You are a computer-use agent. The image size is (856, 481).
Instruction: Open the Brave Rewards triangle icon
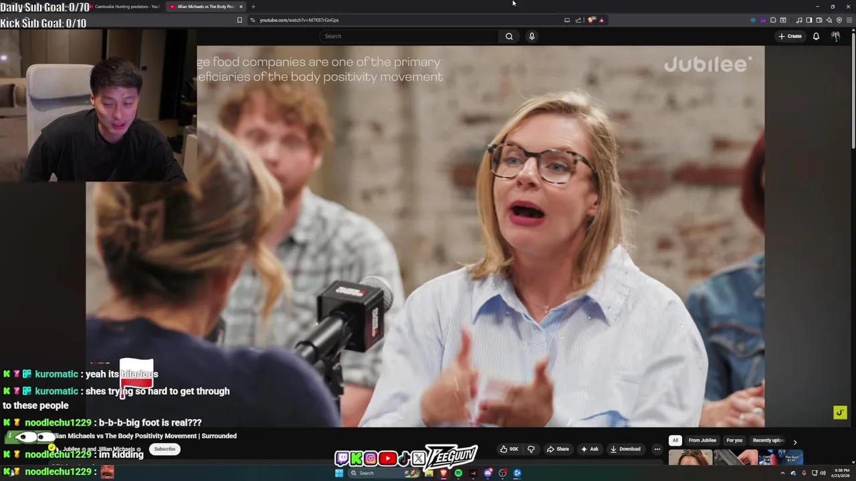pyautogui.click(x=601, y=20)
